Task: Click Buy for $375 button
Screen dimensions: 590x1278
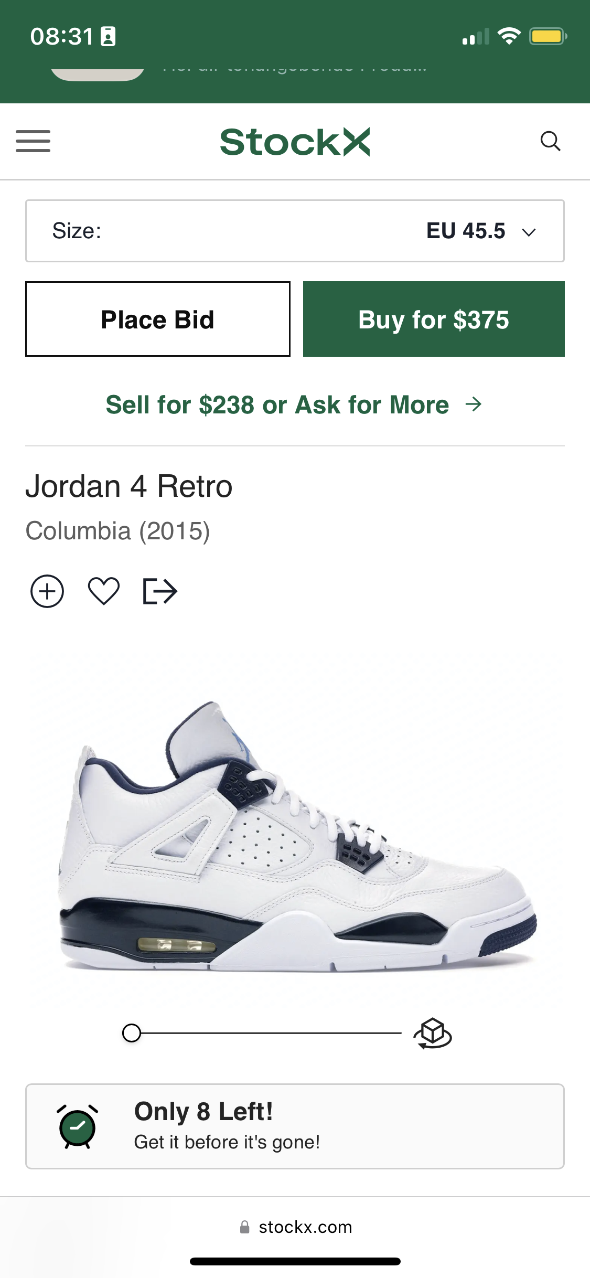Action: tap(434, 319)
